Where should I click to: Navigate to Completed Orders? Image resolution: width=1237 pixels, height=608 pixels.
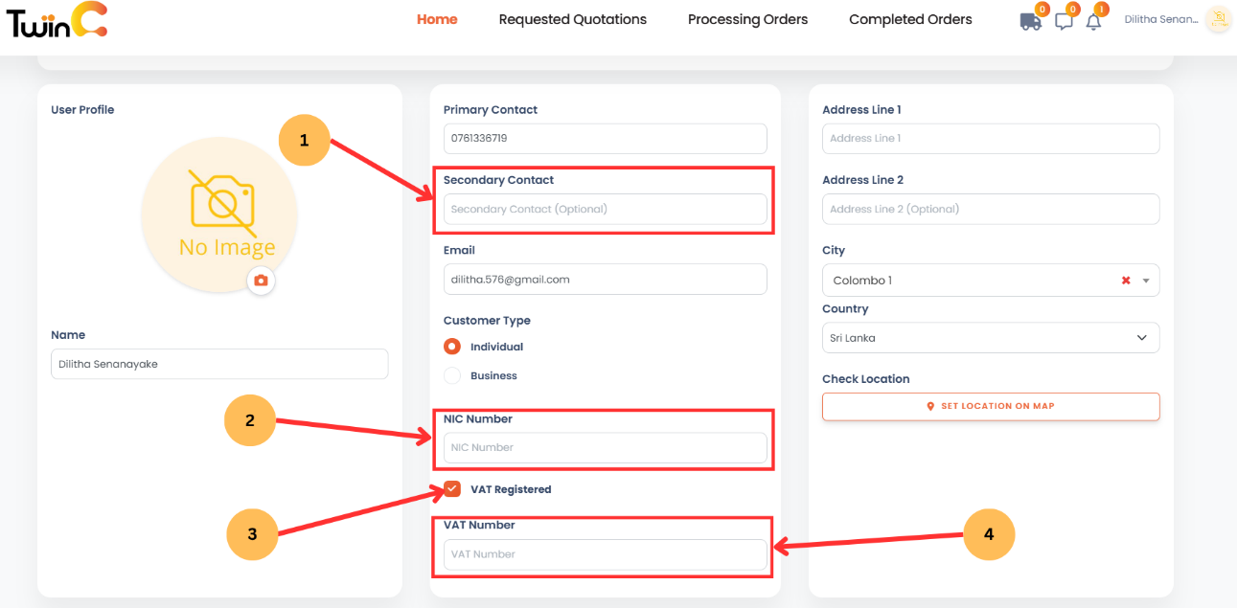[x=909, y=19]
